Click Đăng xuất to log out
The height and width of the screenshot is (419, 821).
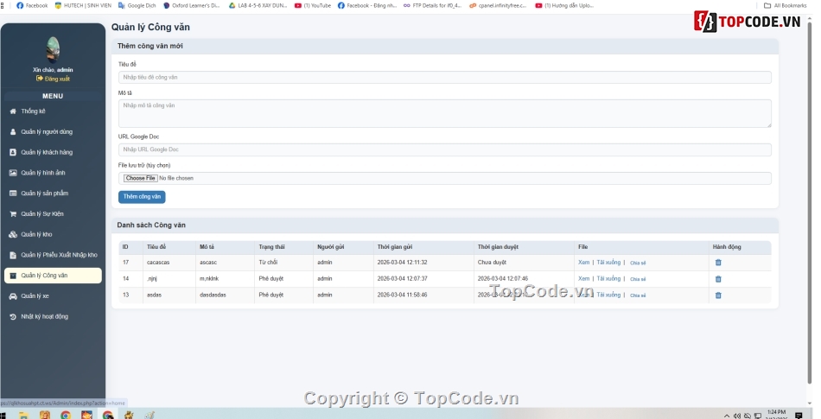point(54,79)
